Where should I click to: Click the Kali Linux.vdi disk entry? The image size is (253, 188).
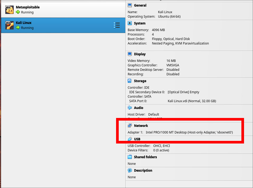click(192, 101)
